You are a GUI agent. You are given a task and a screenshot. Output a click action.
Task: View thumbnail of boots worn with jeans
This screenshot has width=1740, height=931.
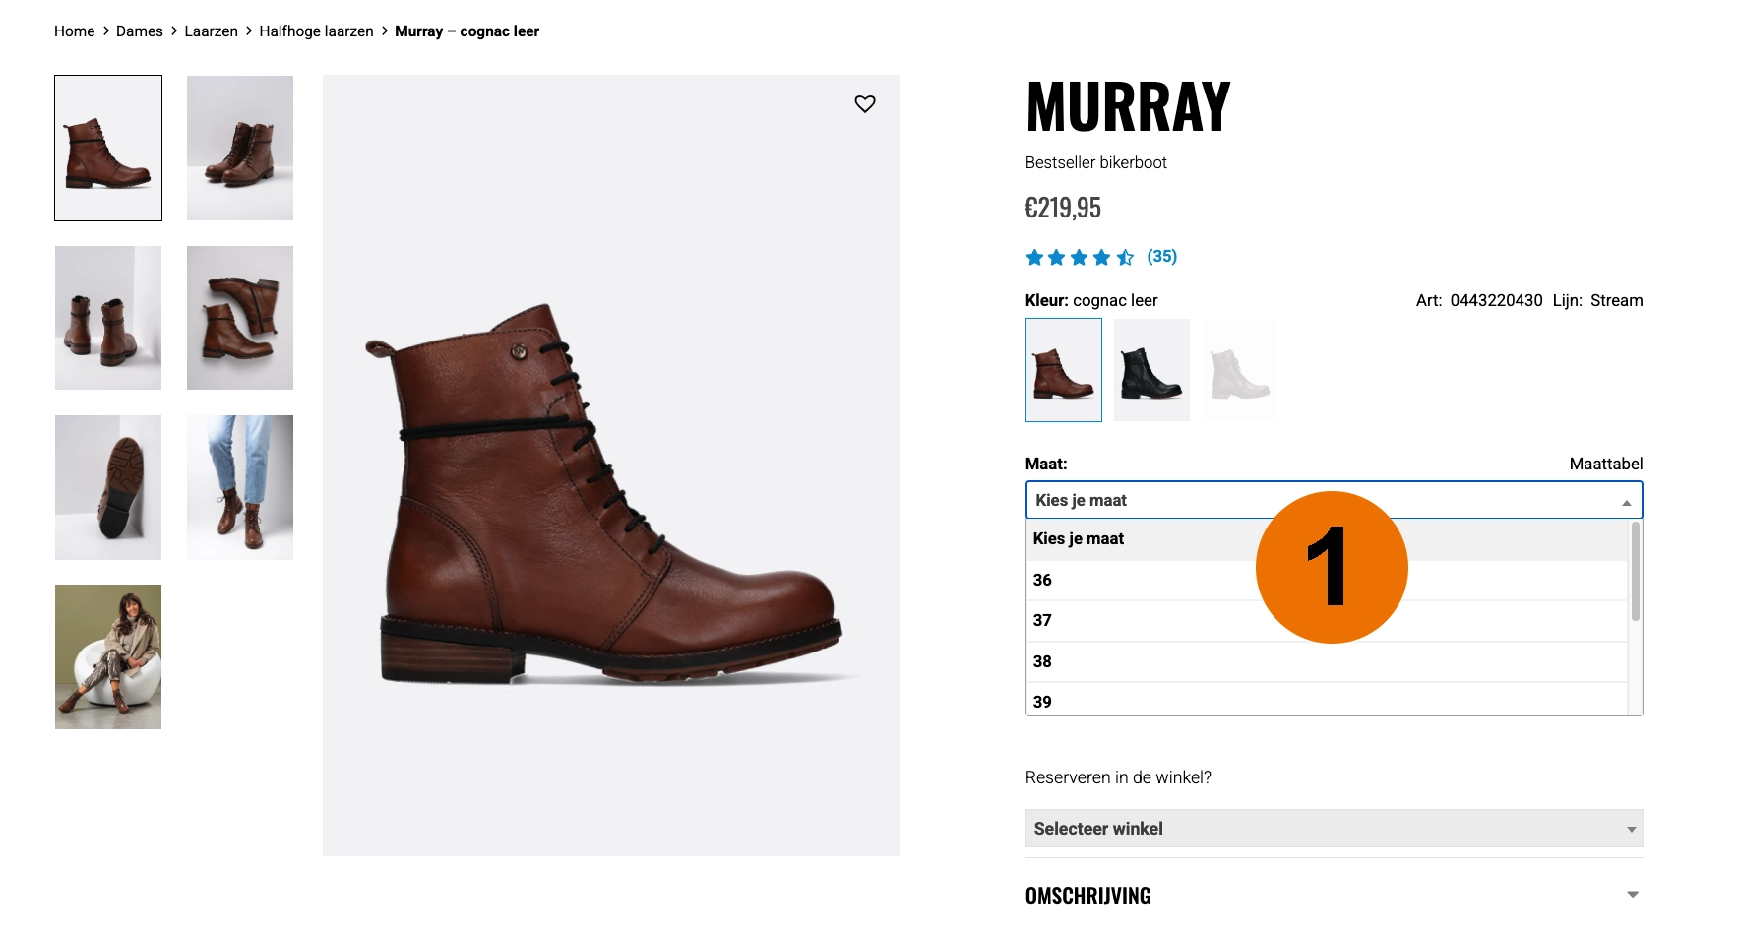click(x=240, y=487)
